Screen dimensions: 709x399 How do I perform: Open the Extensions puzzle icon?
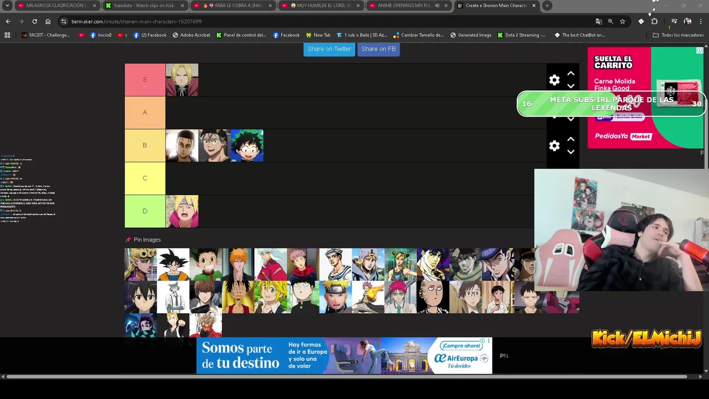pyautogui.click(x=654, y=21)
